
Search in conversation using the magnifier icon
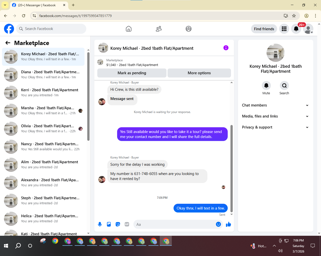(284, 85)
